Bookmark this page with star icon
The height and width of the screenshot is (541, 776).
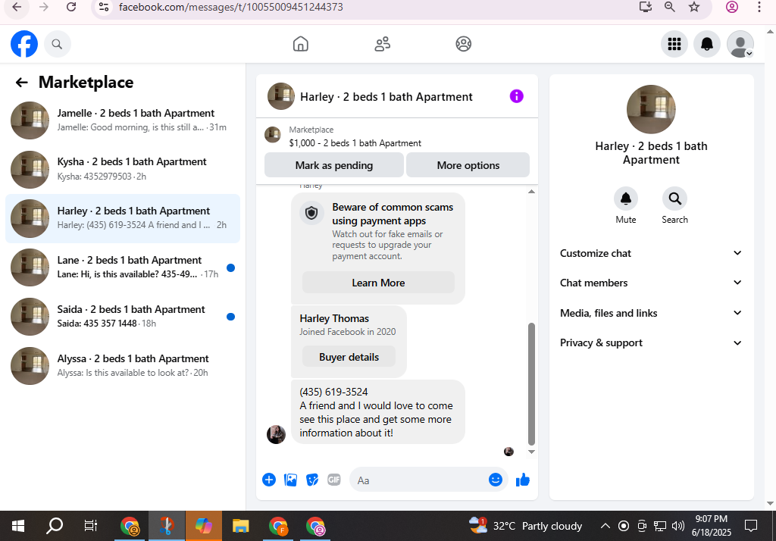tap(694, 7)
